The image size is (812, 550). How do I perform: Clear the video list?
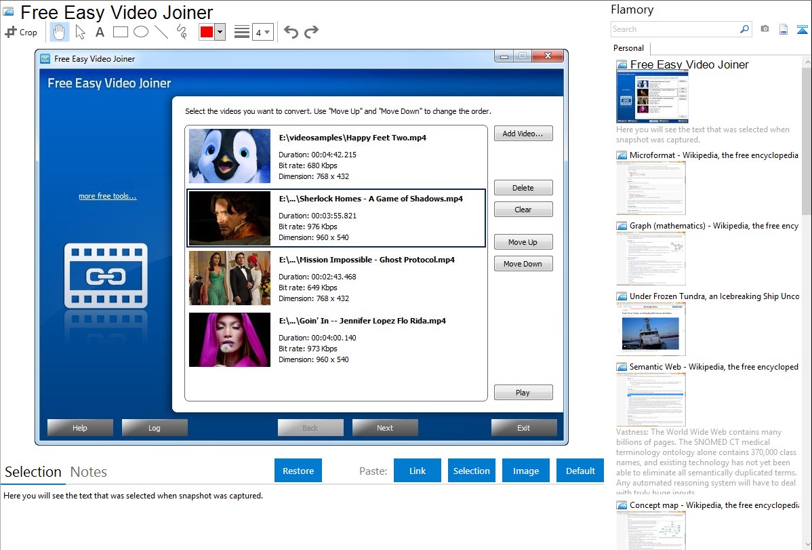pyautogui.click(x=523, y=210)
